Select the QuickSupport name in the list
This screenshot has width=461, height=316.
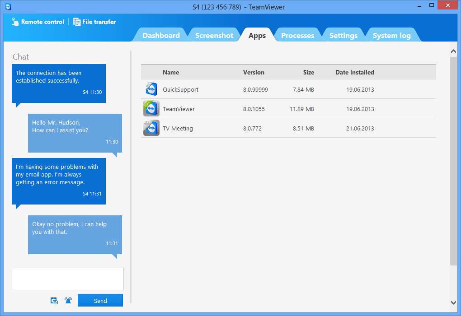[x=180, y=89]
